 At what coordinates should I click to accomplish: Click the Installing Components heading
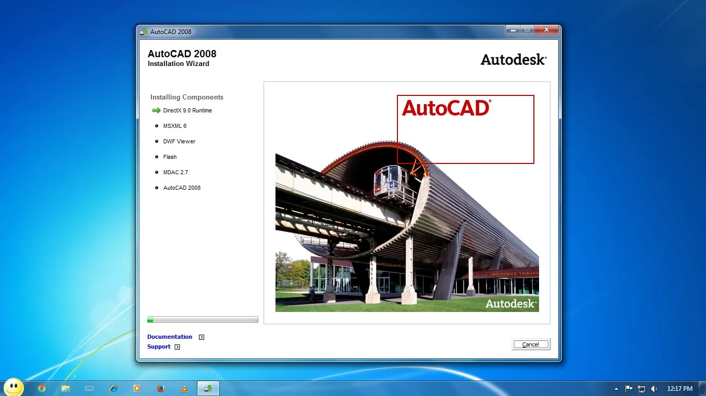point(187,97)
